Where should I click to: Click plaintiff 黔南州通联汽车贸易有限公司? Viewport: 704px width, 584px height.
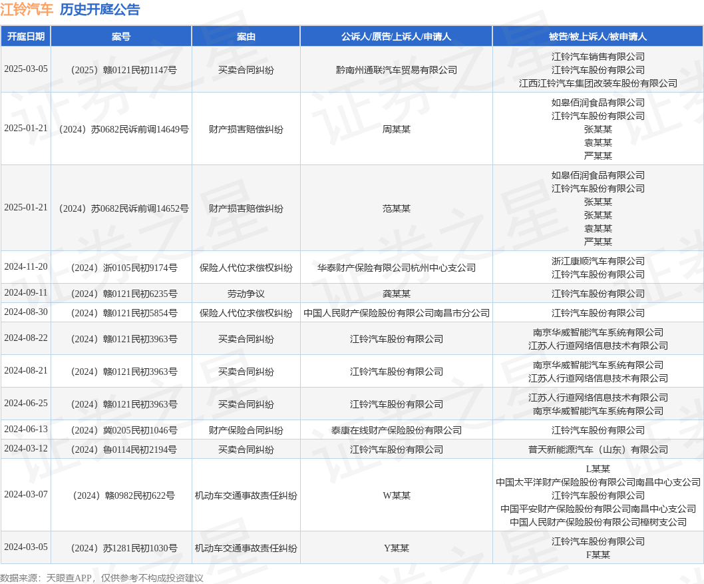pos(397,70)
